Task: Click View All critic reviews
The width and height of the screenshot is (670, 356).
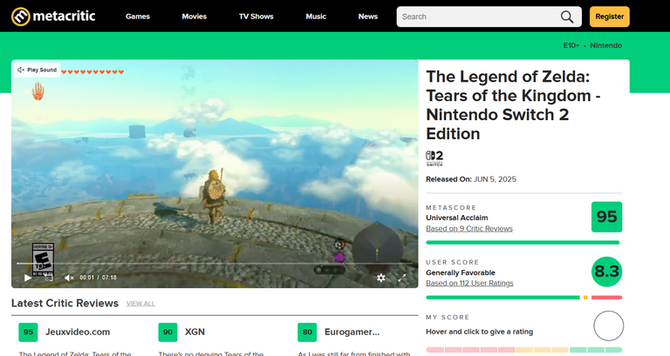Action: pyautogui.click(x=140, y=304)
